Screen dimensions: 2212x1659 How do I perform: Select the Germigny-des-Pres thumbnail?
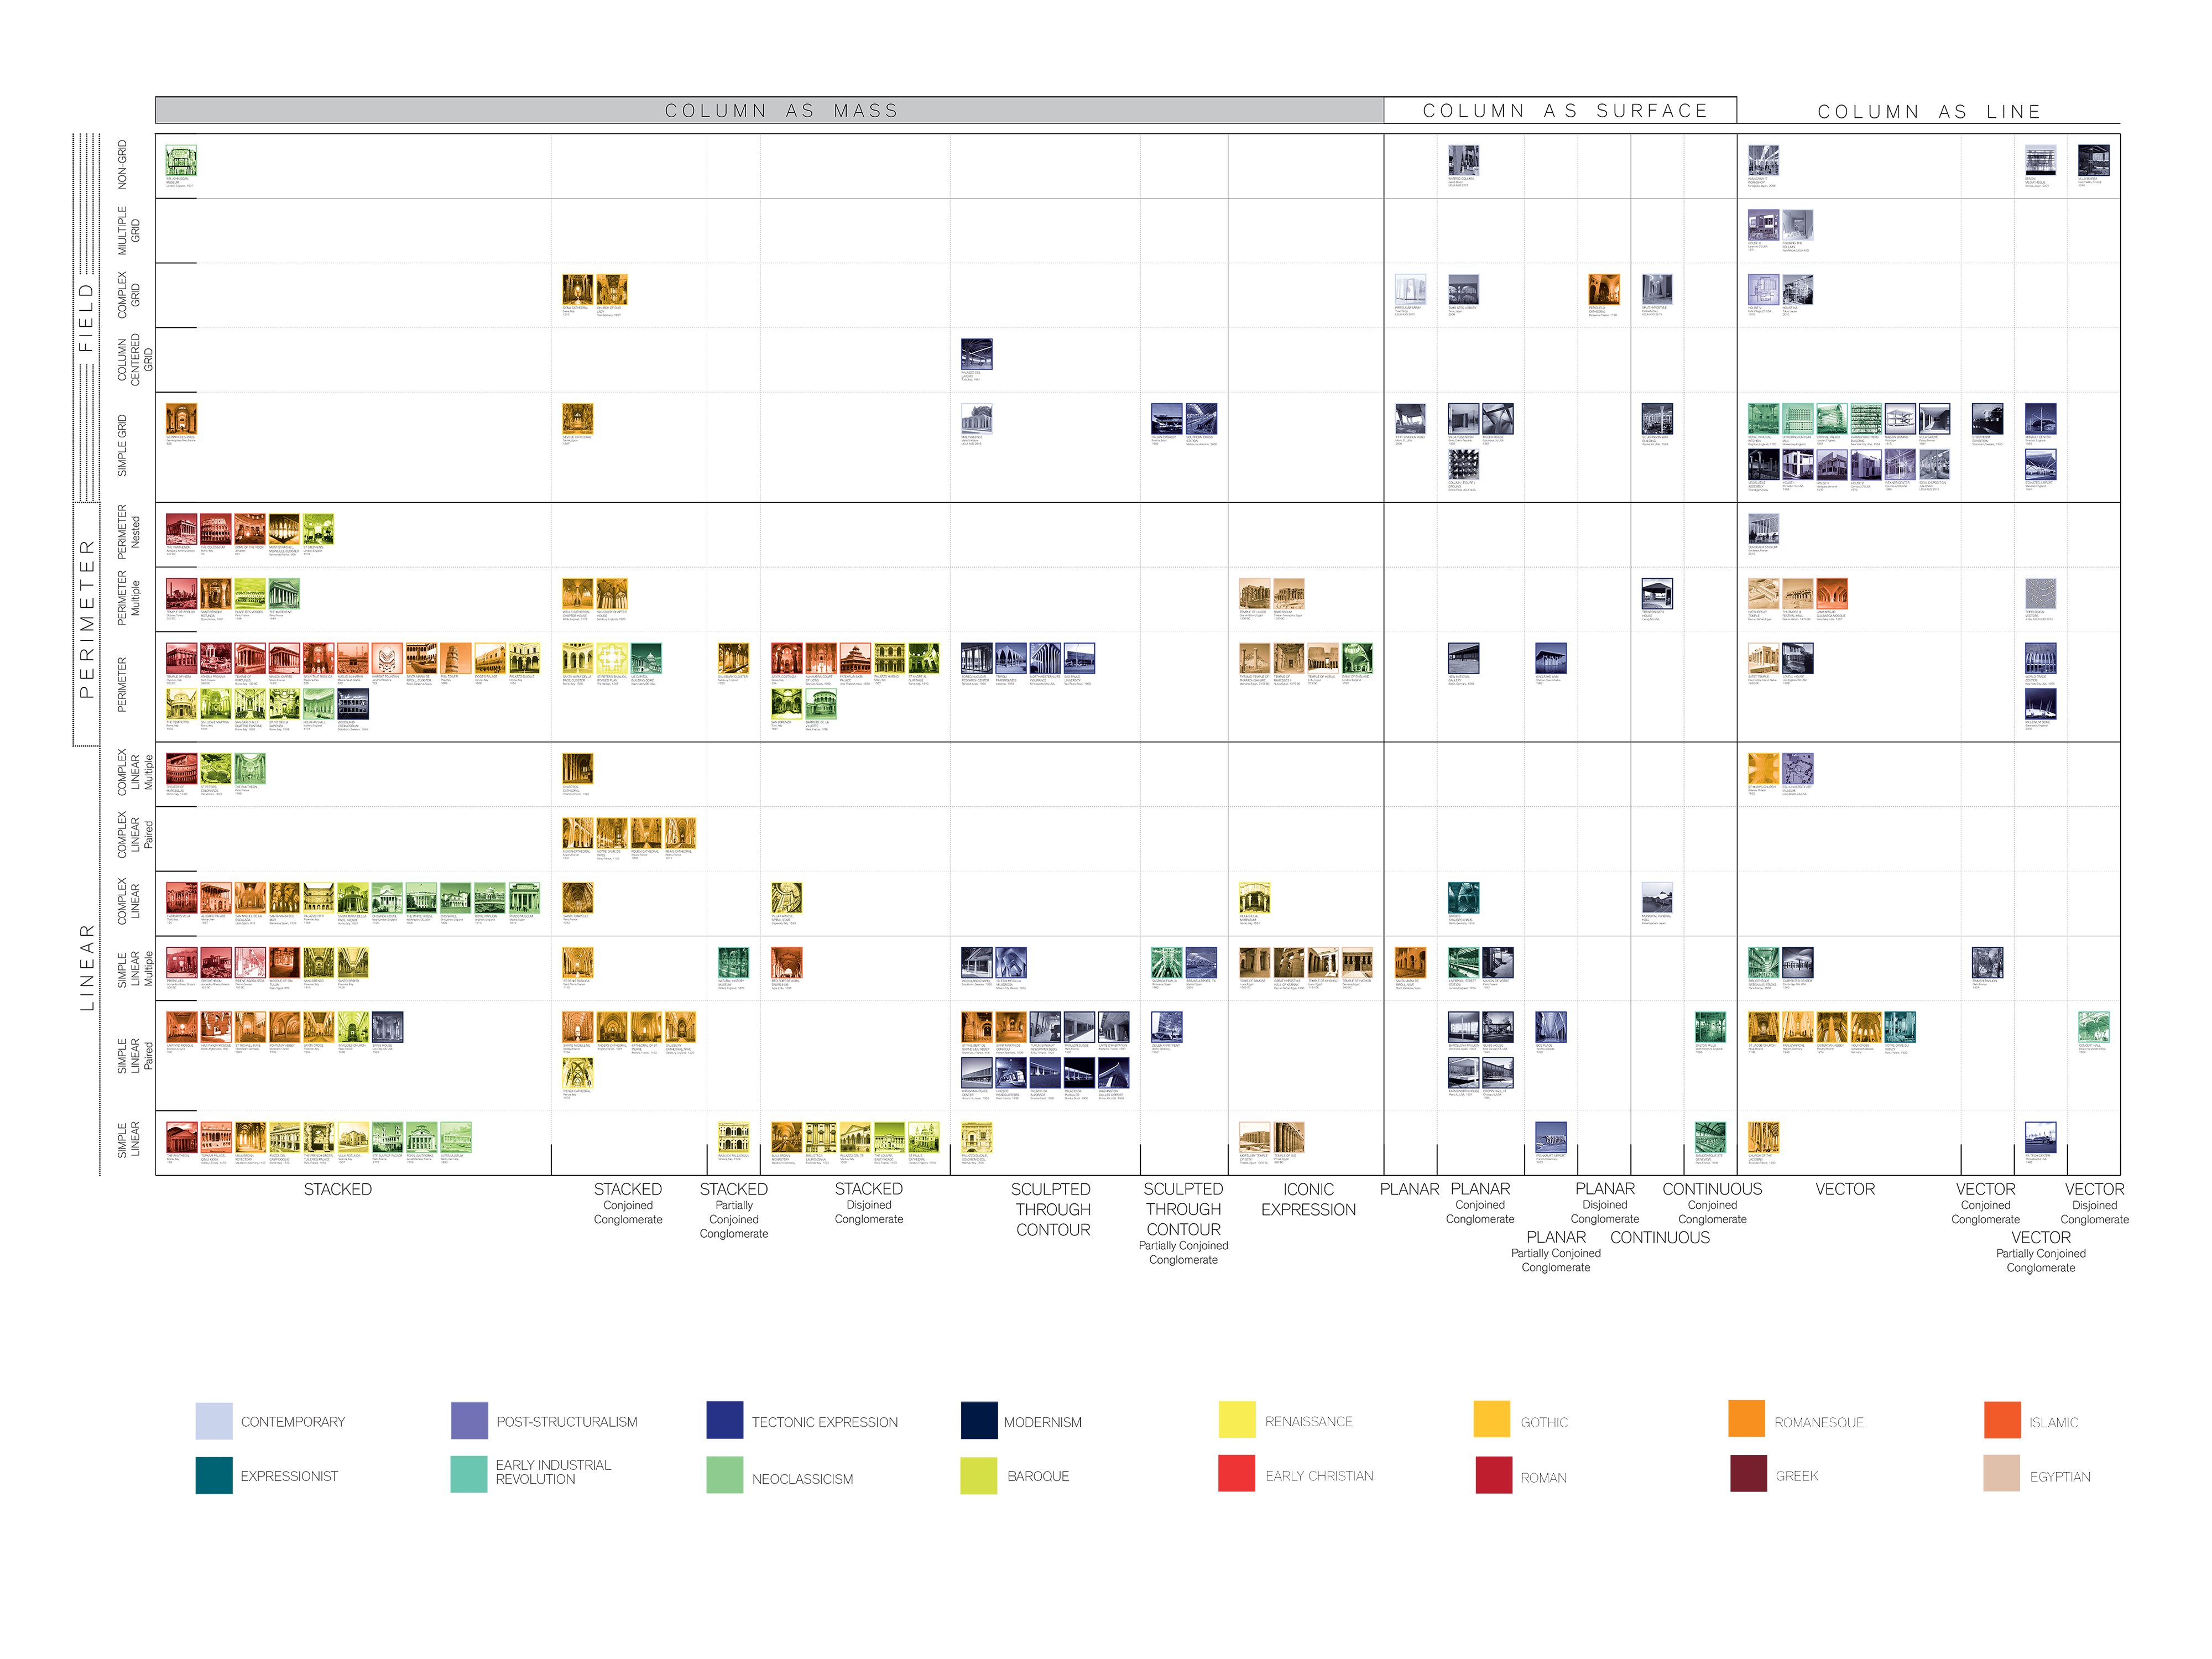coord(181,419)
